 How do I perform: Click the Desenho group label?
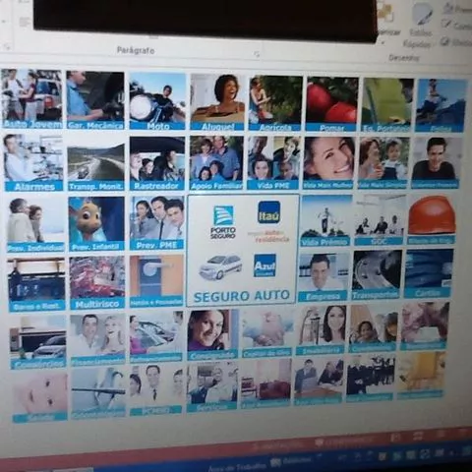(x=404, y=58)
